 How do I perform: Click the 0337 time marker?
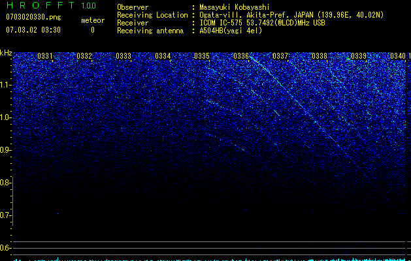[x=280, y=56]
